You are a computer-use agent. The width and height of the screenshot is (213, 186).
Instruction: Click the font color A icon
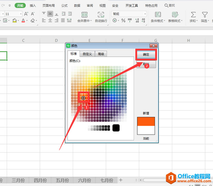pos(23,21)
